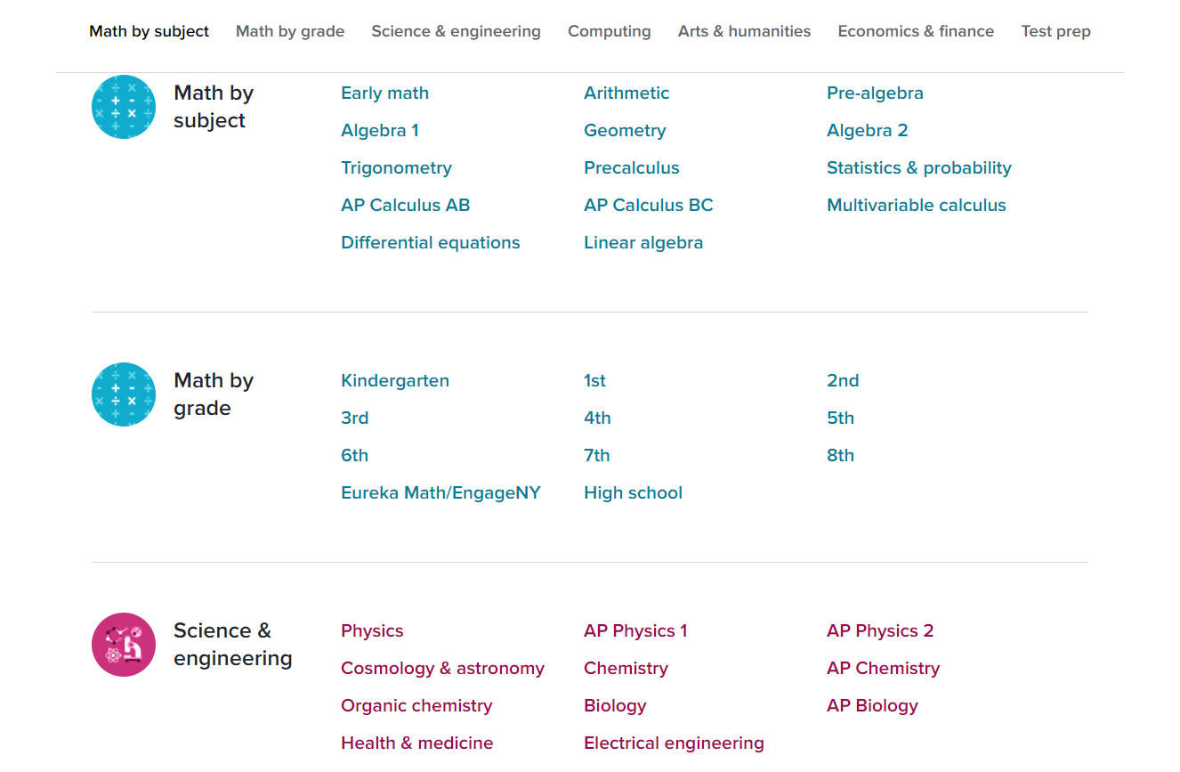Go to the Arts & humanities tab
Viewport: 1180px width, 772px height.
[x=744, y=31]
